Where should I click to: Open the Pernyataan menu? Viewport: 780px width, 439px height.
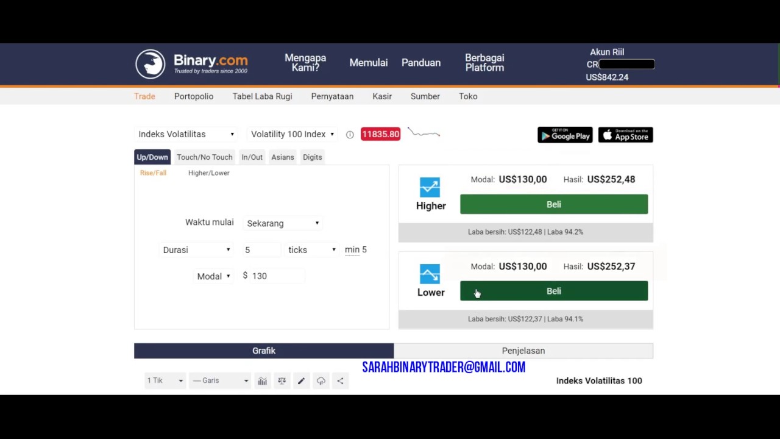332,96
